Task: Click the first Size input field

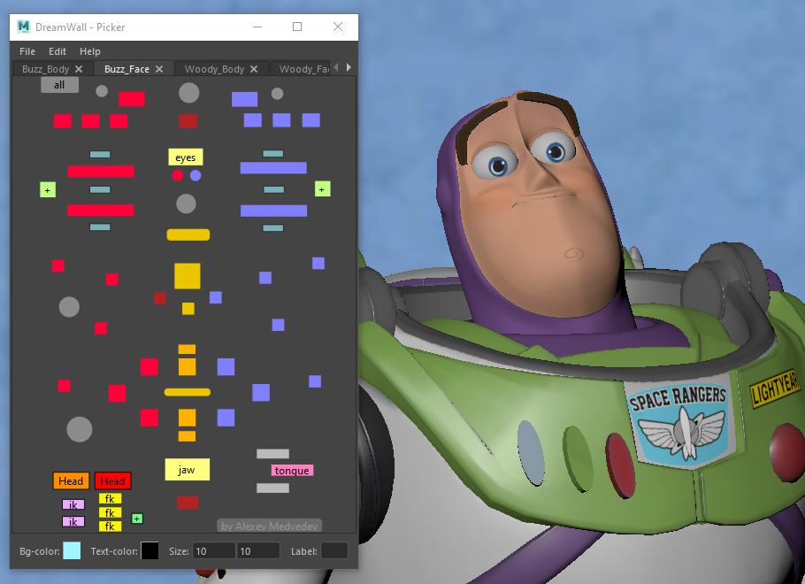Action: (213, 550)
